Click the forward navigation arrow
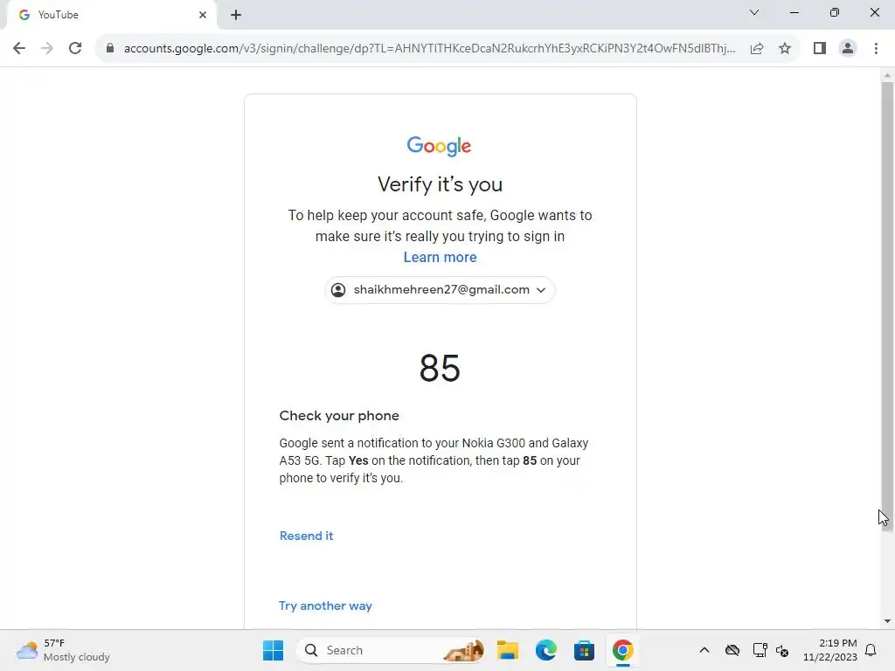 [x=47, y=48]
